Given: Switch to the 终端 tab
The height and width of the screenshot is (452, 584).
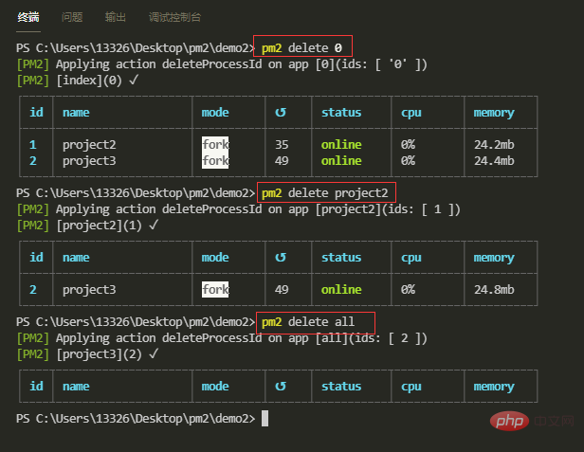Looking at the screenshot, I should click(28, 17).
